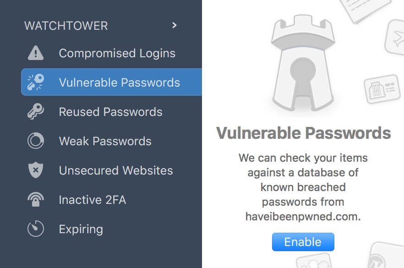Click the Expiring sidebar entry
Viewport: 404px width, 268px height.
(x=81, y=229)
